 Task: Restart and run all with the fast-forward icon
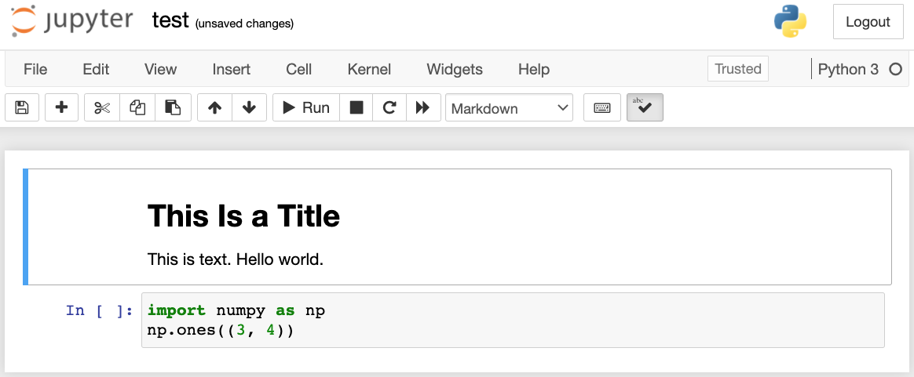point(422,108)
